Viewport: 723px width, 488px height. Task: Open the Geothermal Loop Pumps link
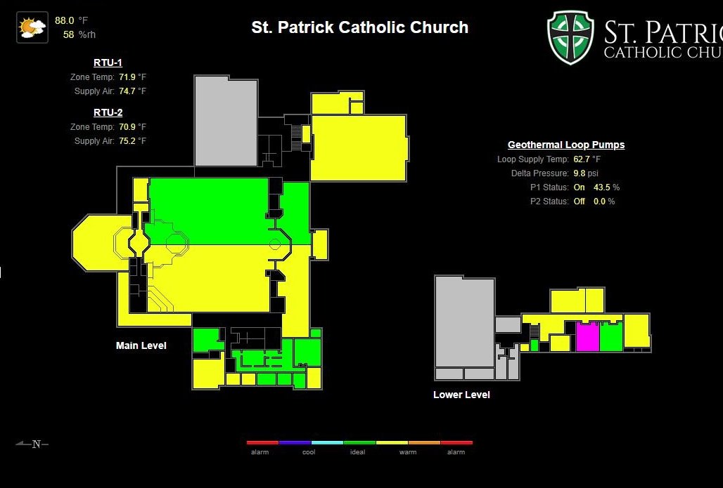point(566,145)
